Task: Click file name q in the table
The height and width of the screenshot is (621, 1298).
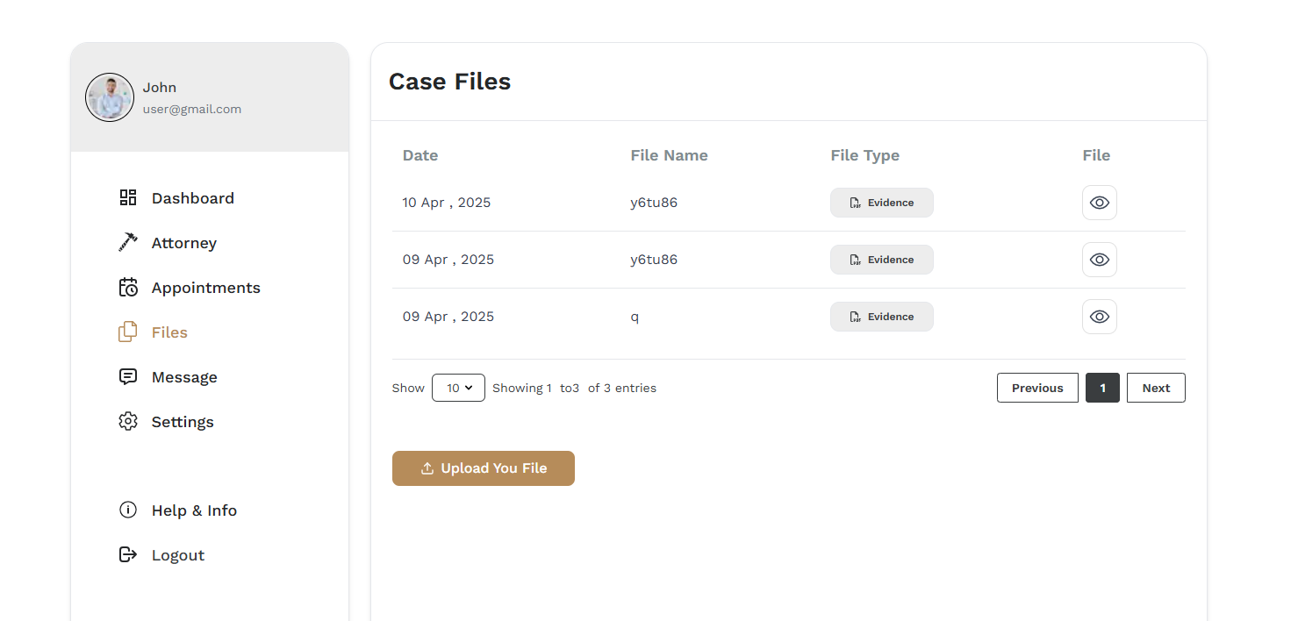Action: click(x=635, y=317)
